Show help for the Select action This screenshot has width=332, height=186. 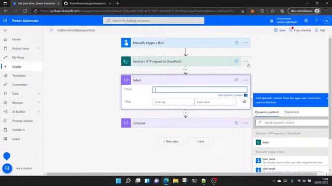click(x=237, y=80)
